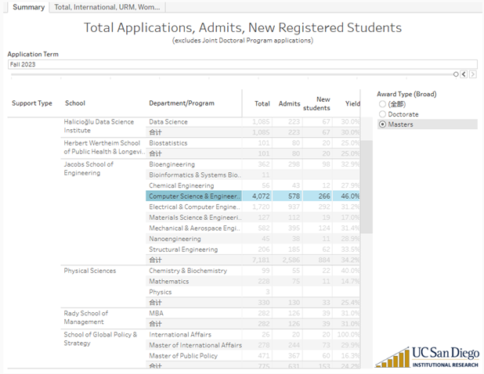The width and height of the screenshot is (484, 374).
Task: Select the Mechanical & Aerospace Engi.. row
Action: point(194,228)
